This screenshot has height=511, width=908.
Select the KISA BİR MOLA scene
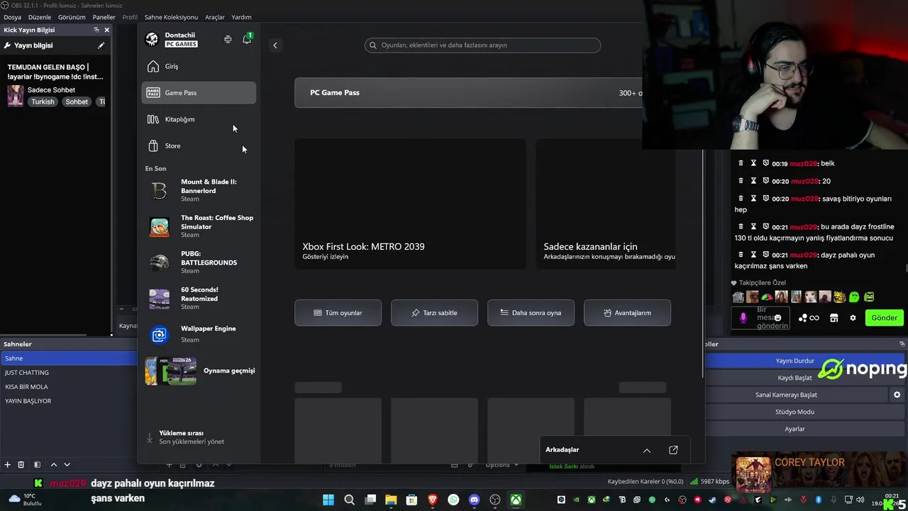pos(69,387)
